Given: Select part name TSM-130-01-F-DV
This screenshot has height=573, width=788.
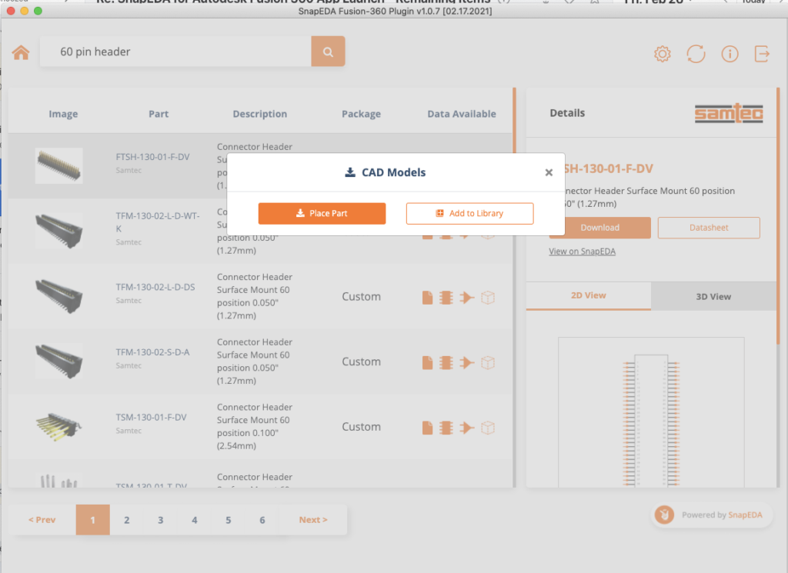Looking at the screenshot, I should pyautogui.click(x=152, y=418).
